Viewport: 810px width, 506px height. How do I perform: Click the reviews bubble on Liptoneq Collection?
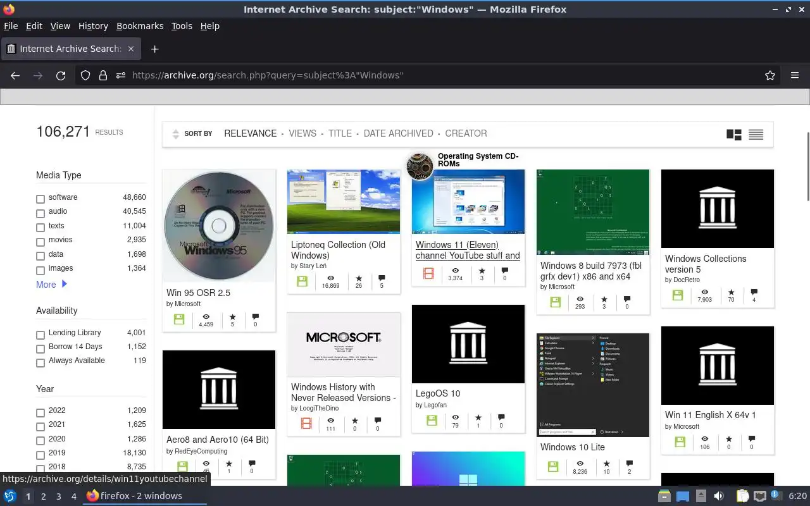point(382,278)
